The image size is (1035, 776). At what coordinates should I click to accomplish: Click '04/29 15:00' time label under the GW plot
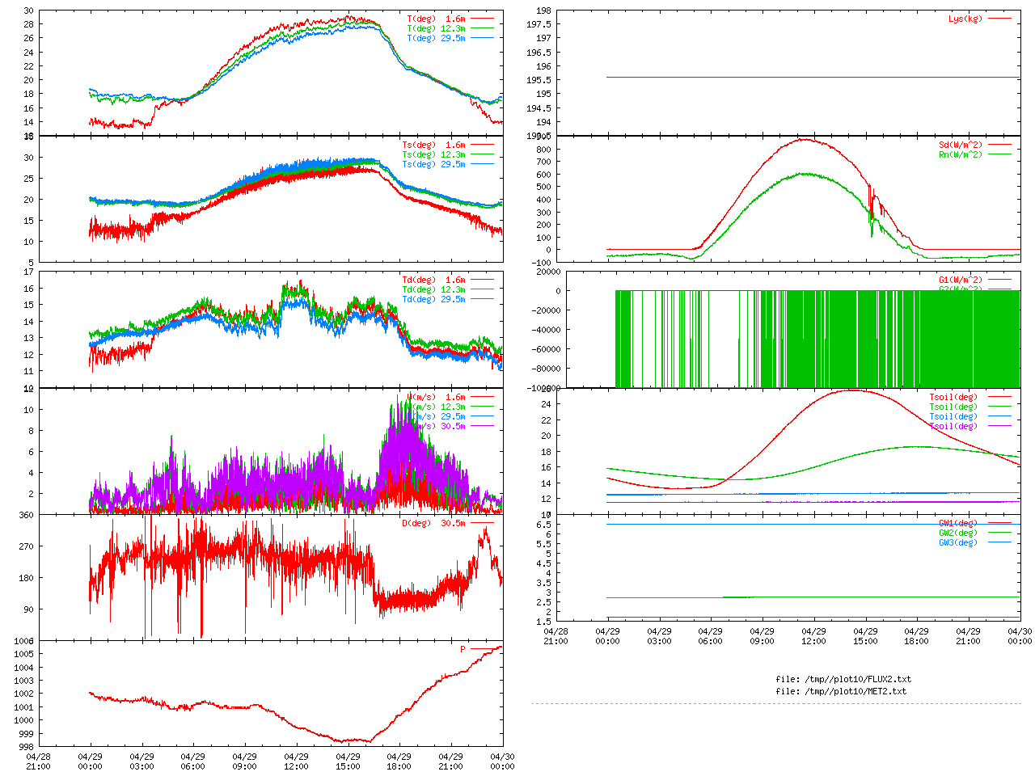point(865,636)
